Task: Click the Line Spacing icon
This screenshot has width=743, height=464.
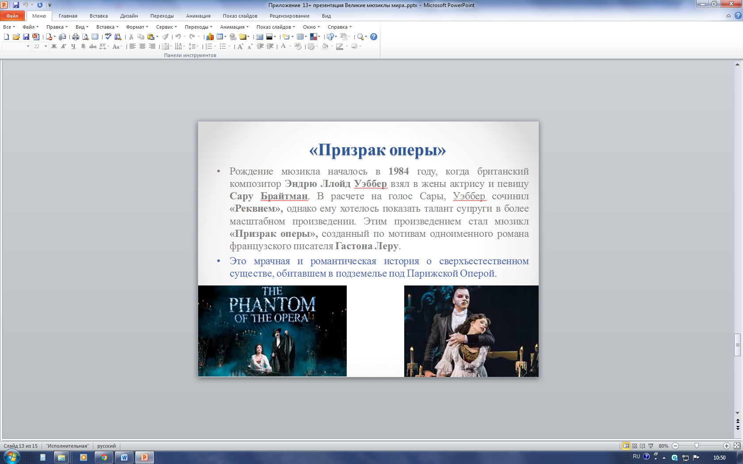Action: (x=192, y=46)
